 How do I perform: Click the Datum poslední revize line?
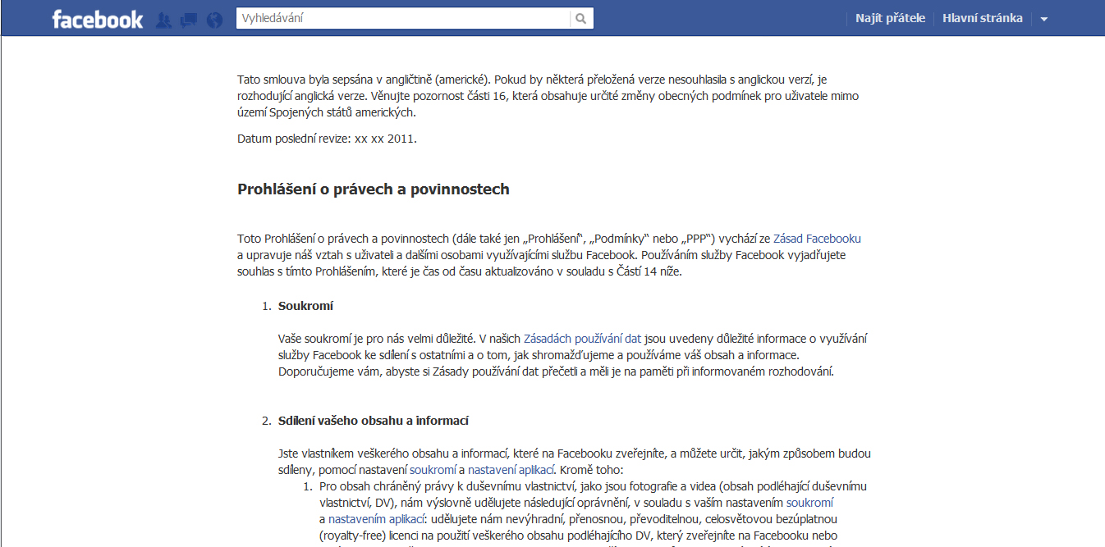click(x=327, y=139)
